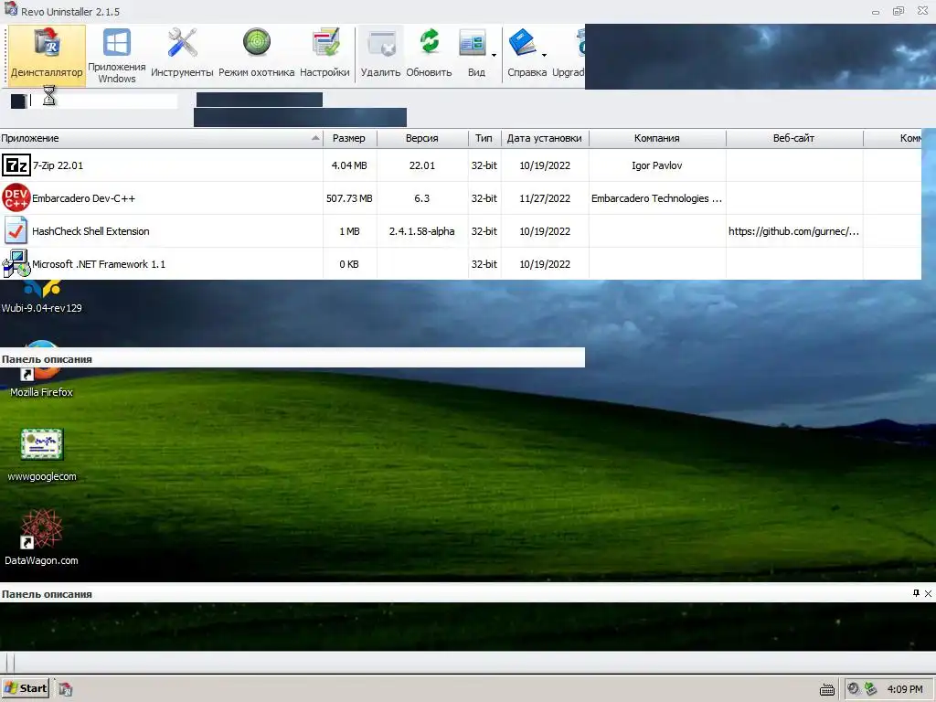The width and height of the screenshot is (936, 702).
Task: Click the 4.04 MB size cell
Action: click(349, 165)
